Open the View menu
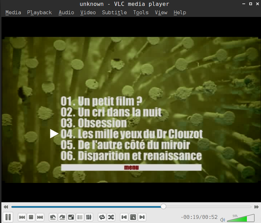 point(161,12)
